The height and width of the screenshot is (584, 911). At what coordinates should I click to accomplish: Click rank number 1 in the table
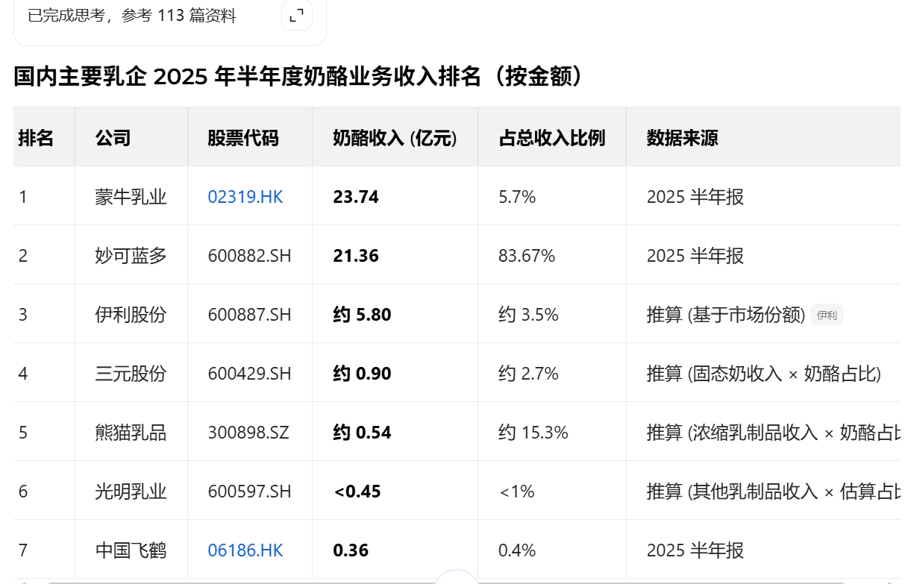click(23, 197)
